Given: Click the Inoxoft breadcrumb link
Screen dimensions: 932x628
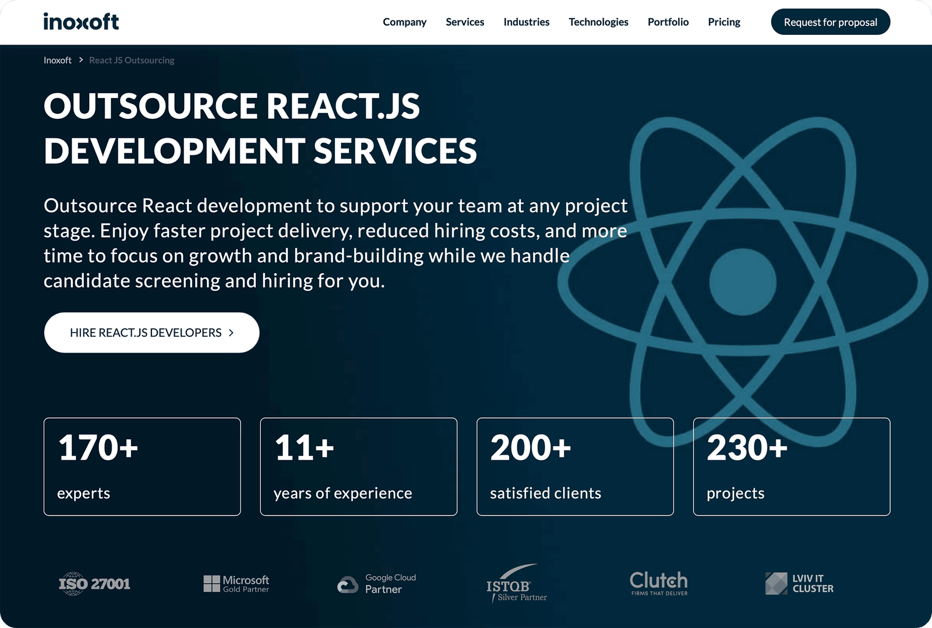Looking at the screenshot, I should click(57, 59).
